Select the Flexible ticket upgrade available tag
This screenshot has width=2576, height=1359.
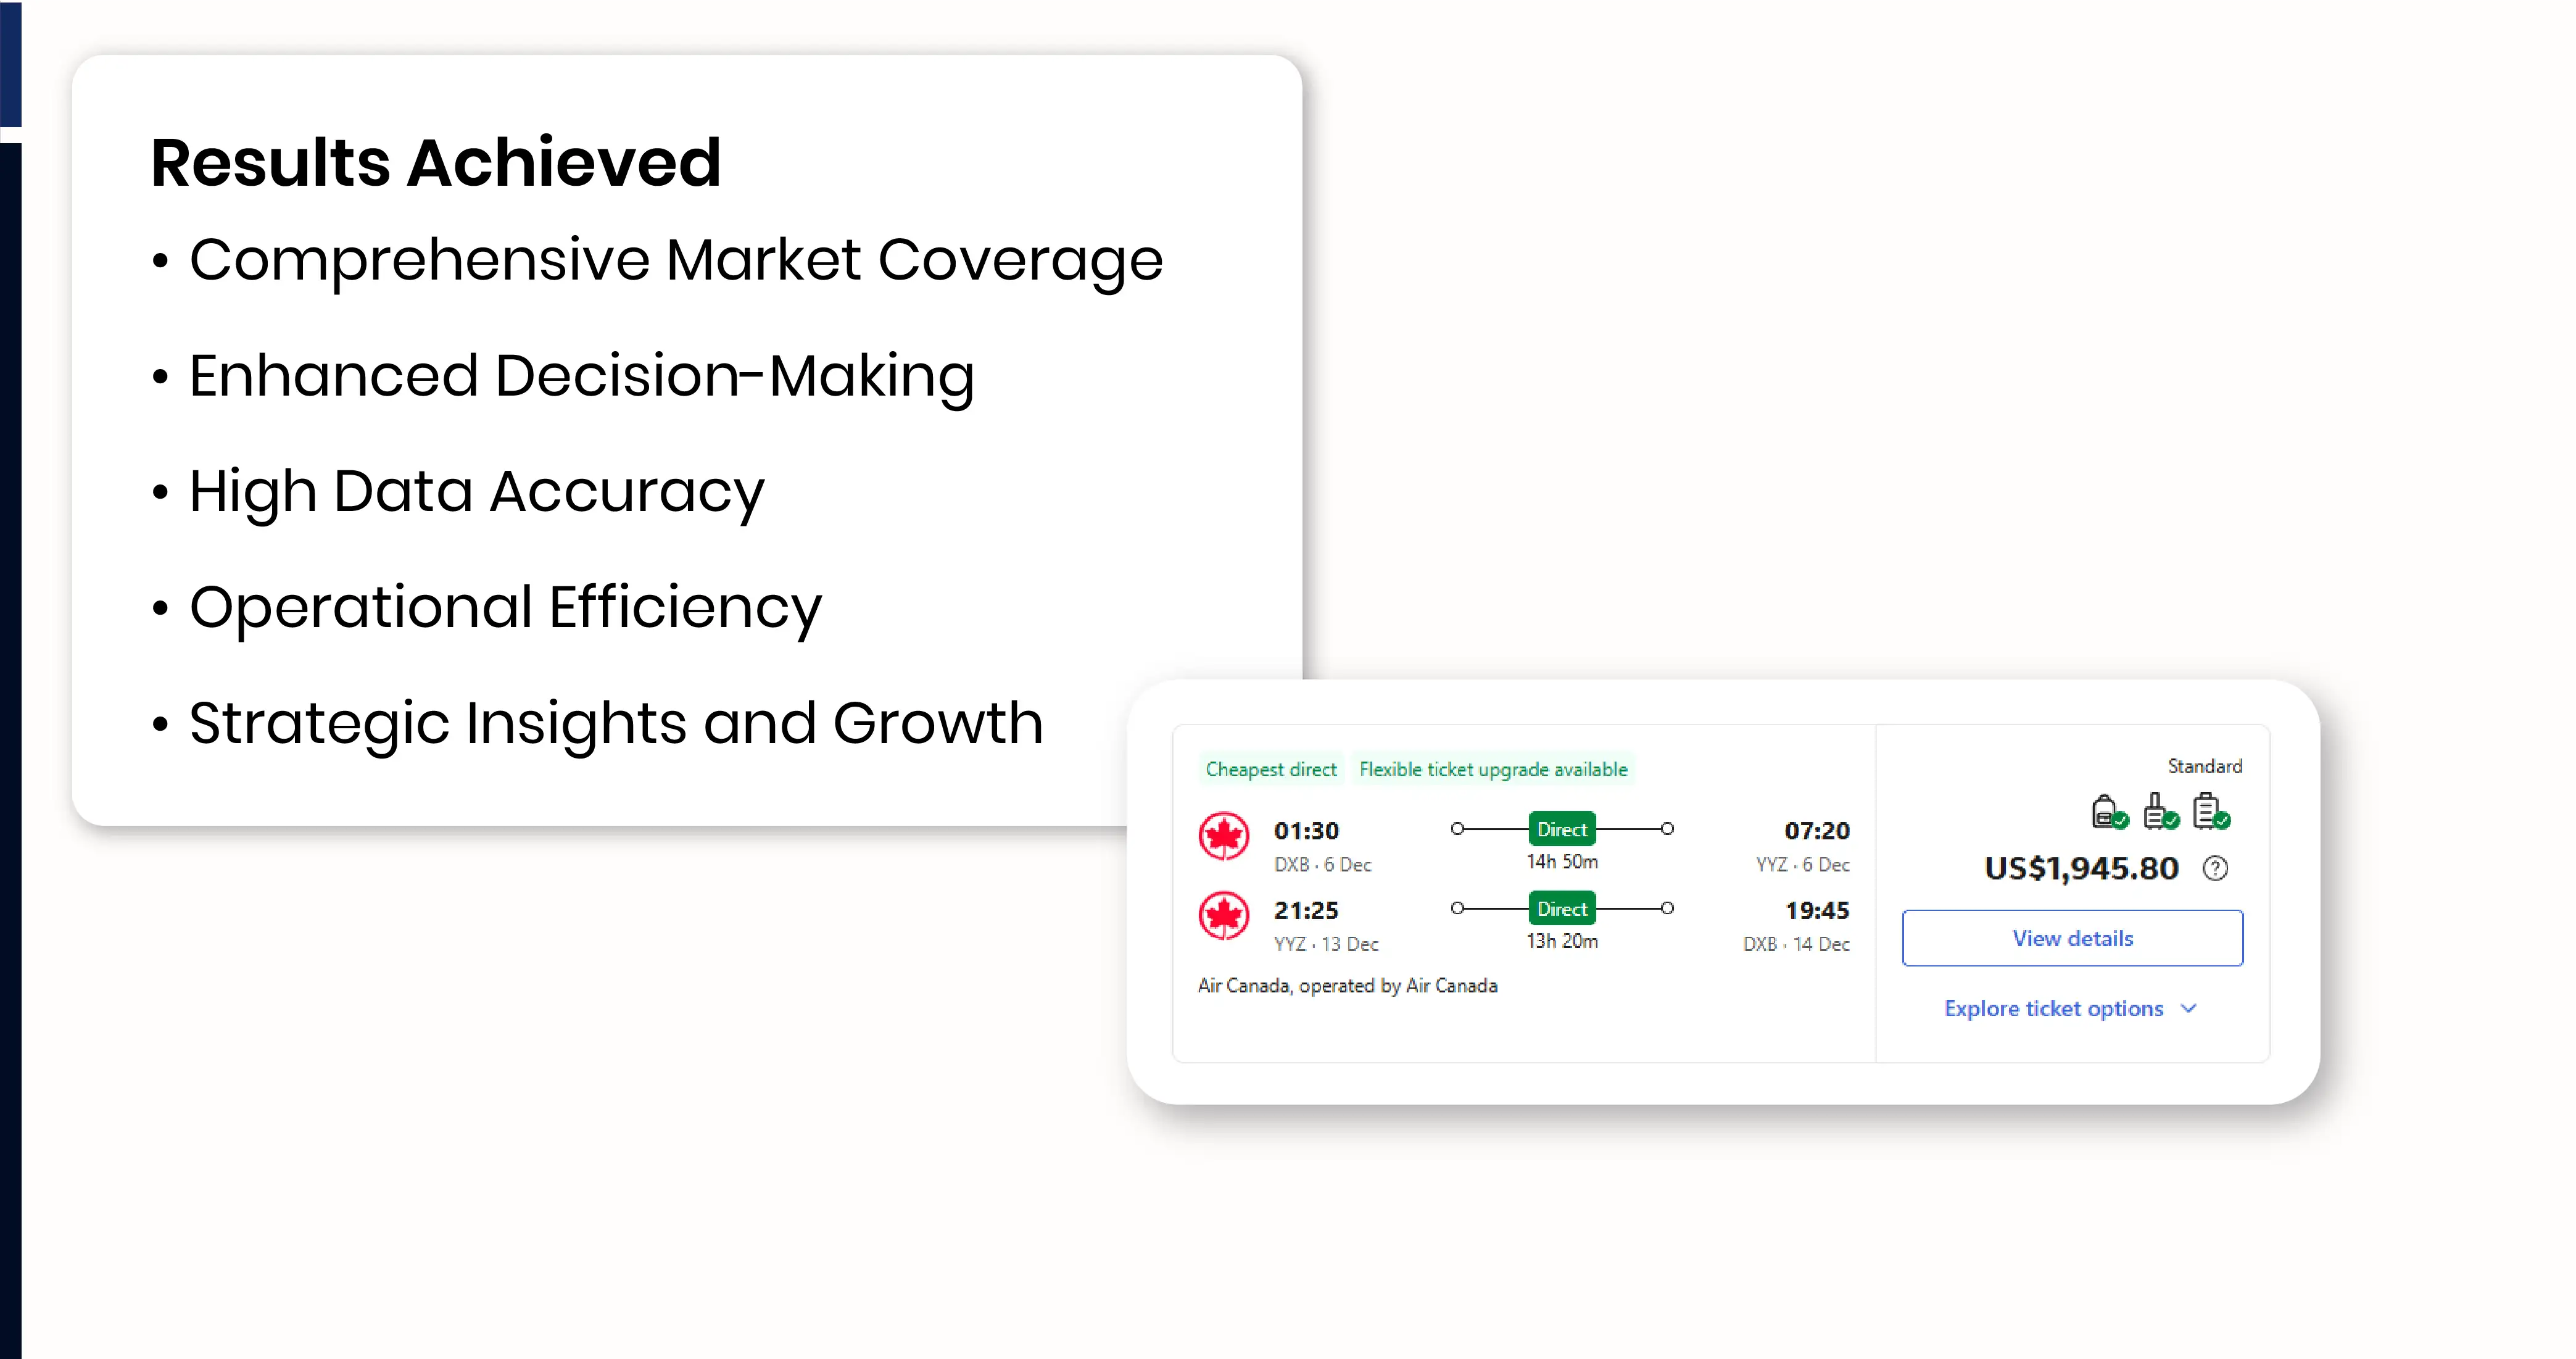point(1493,769)
